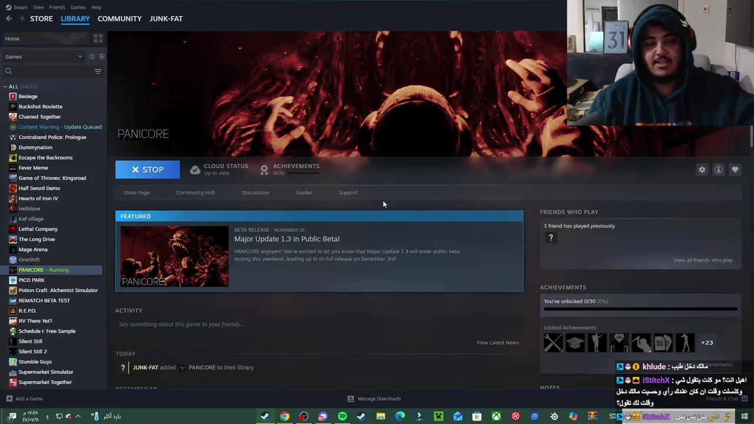754x424 pixels.
Task: Open Minecraft creeper icon in taskbar
Action: 438,416
